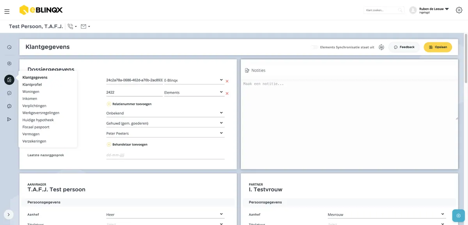Open the partner's Aanhef Mevrouw dropdown

click(387, 215)
